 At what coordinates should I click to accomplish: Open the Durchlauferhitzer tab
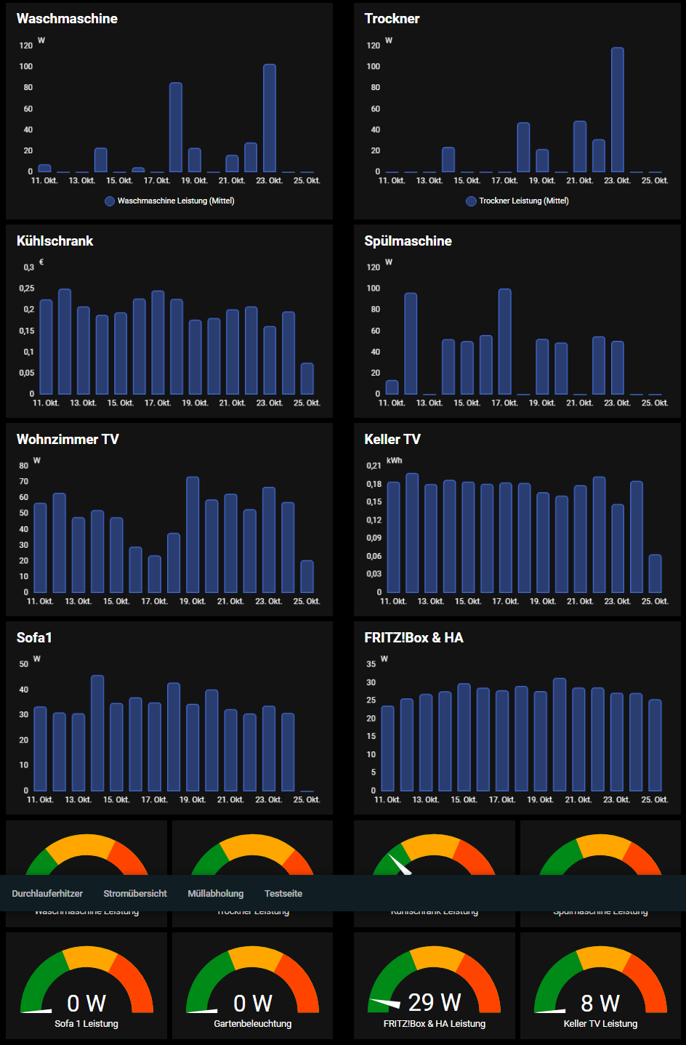[47, 893]
